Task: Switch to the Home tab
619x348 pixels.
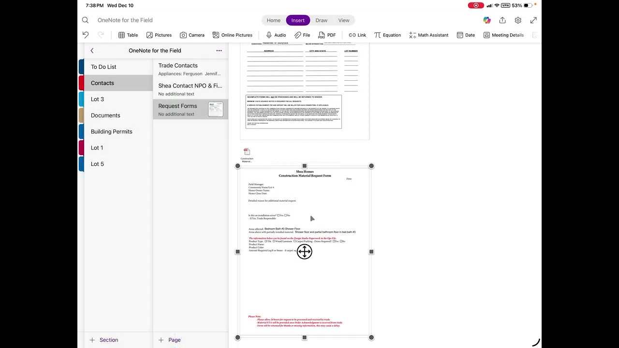Action: (273, 20)
